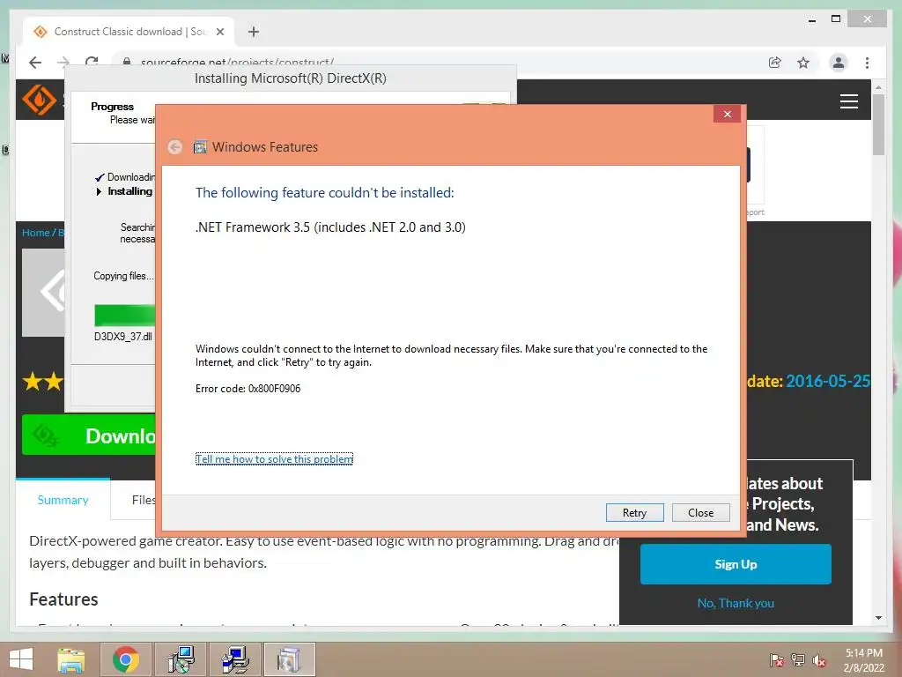Screen dimensions: 902x677
Task: Click the Retry button in Windows Features
Action: point(634,512)
